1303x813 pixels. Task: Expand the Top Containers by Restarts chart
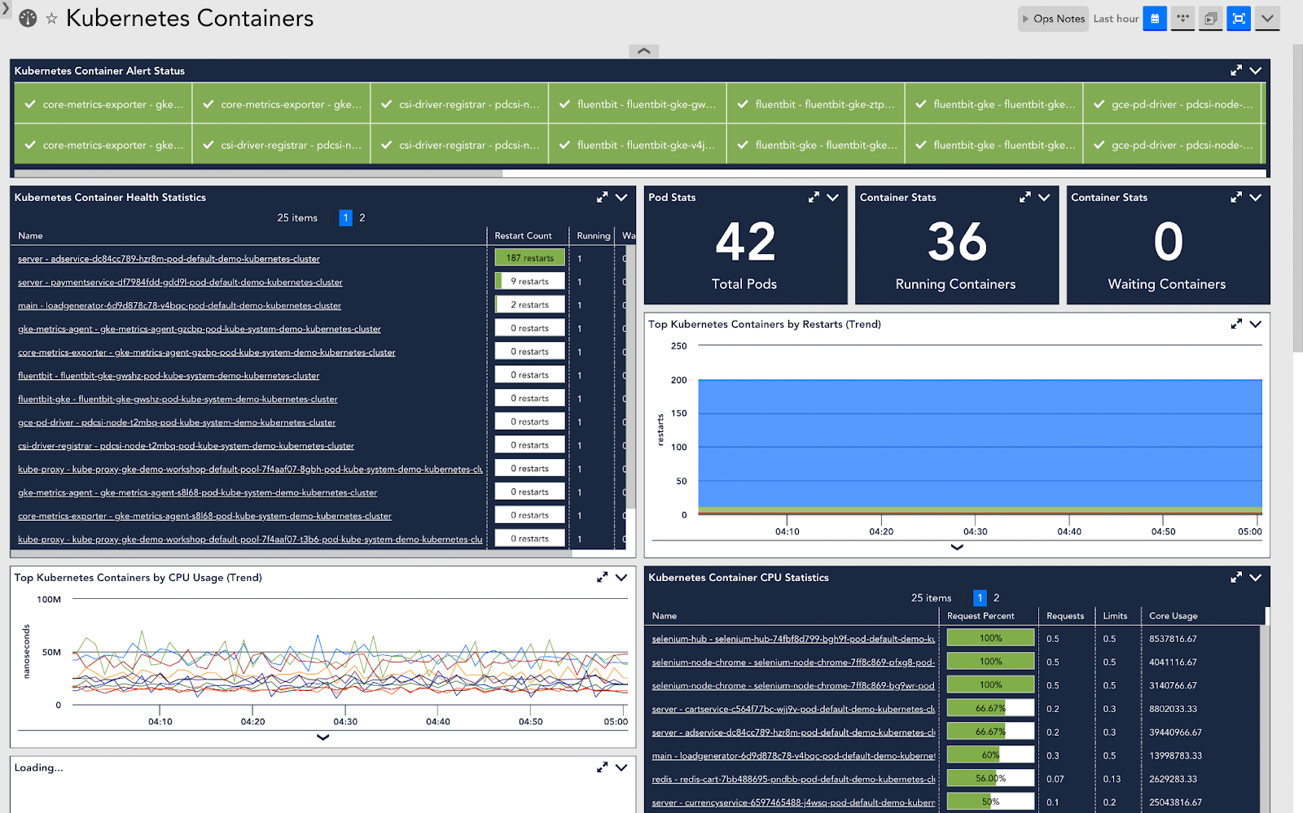pyautogui.click(x=1235, y=323)
